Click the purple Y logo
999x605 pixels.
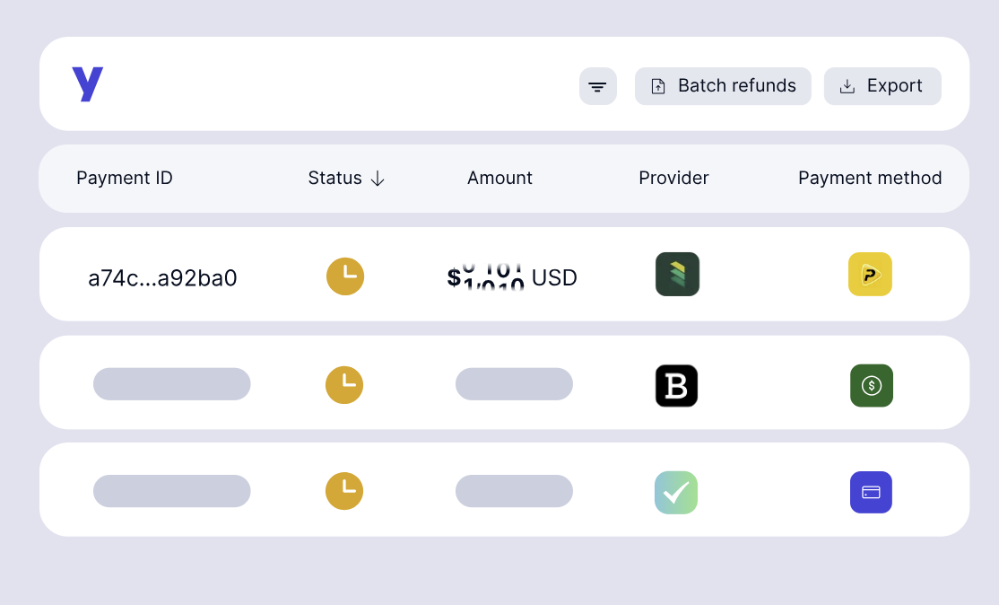pyautogui.click(x=88, y=84)
